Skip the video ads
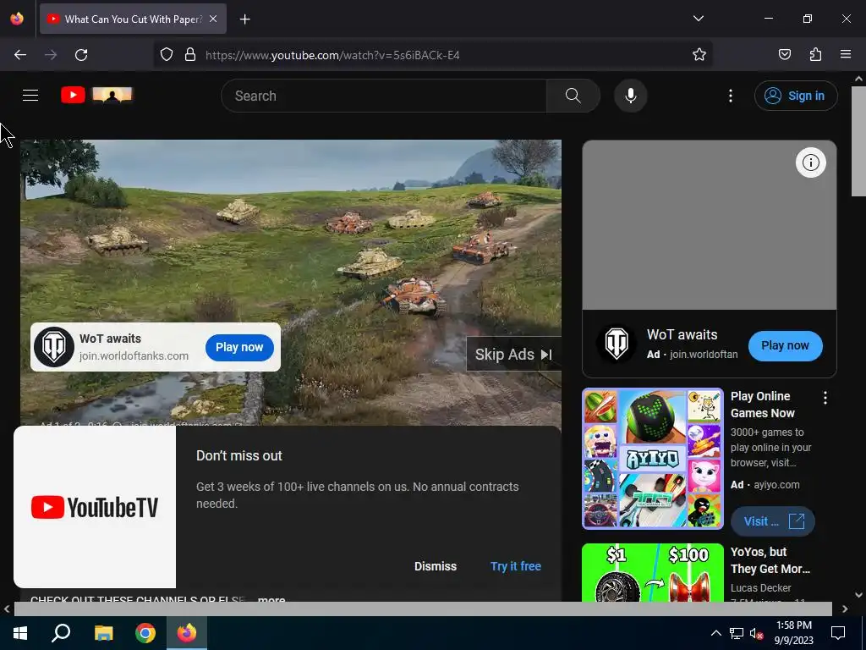This screenshot has width=866, height=650. point(513,355)
